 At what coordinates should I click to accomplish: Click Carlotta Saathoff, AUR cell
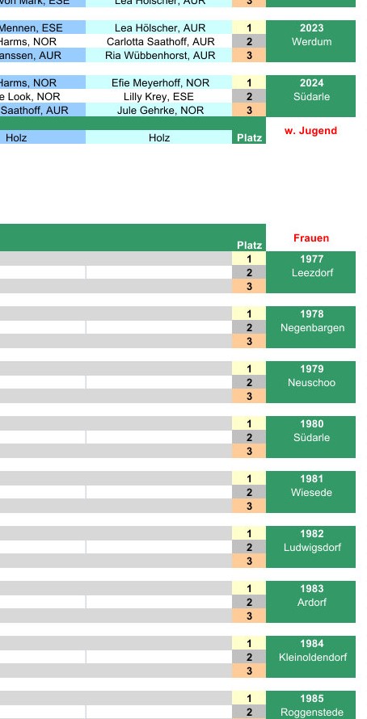pos(158,42)
